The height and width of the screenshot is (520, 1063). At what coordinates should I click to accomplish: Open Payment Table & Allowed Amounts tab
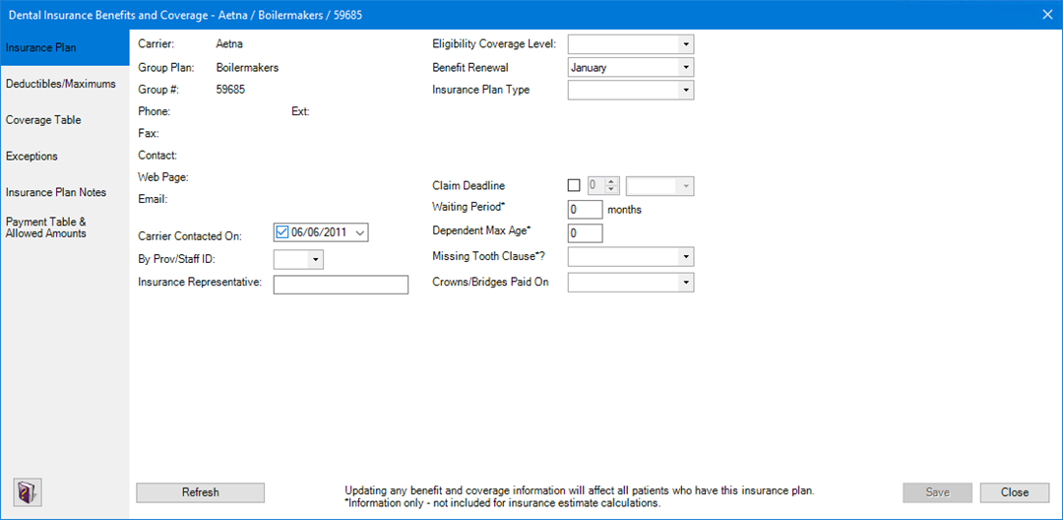(46, 227)
